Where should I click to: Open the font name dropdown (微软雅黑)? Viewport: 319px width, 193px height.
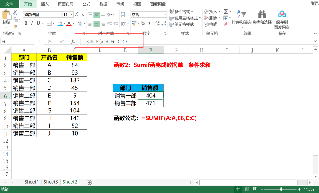point(61,15)
